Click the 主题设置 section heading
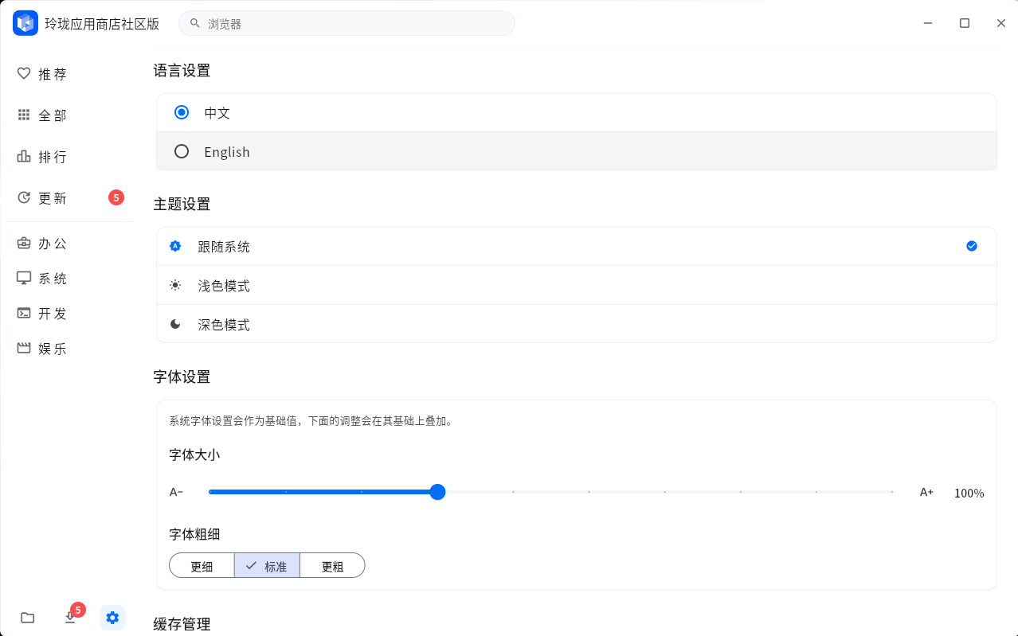 click(x=182, y=205)
